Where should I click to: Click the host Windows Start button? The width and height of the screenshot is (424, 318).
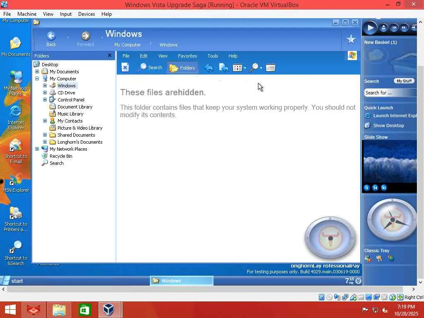tap(10, 310)
